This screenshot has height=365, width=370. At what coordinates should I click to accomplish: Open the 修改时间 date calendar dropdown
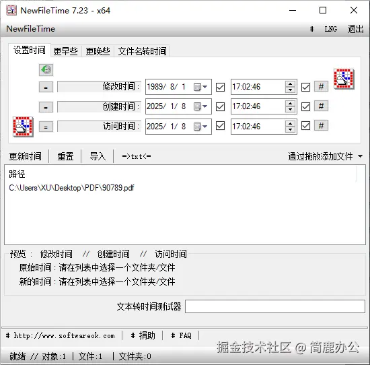pos(200,87)
